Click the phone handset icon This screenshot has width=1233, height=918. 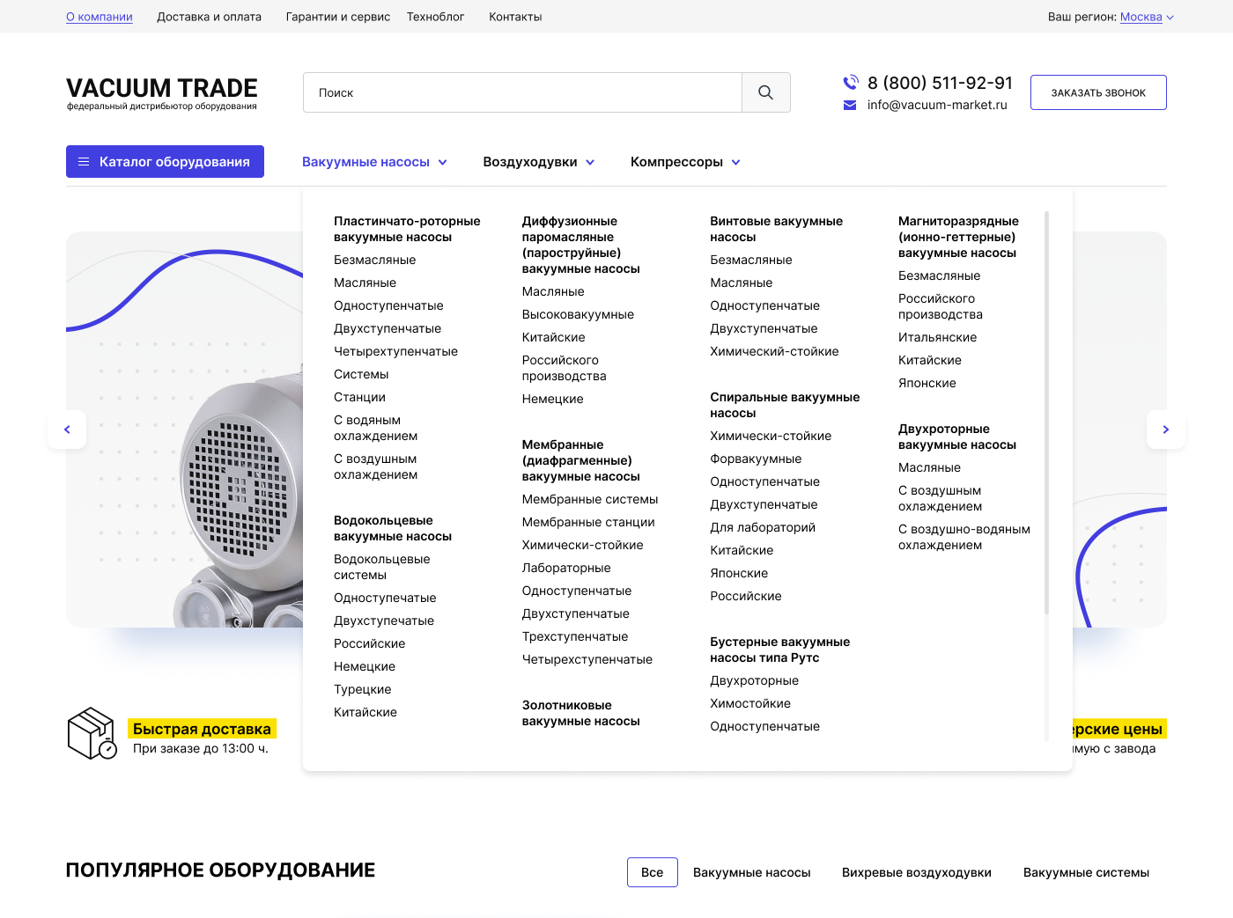coord(851,83)
